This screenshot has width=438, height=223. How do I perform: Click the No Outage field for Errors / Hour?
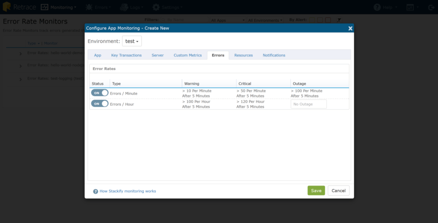click(x=309, y=104)
